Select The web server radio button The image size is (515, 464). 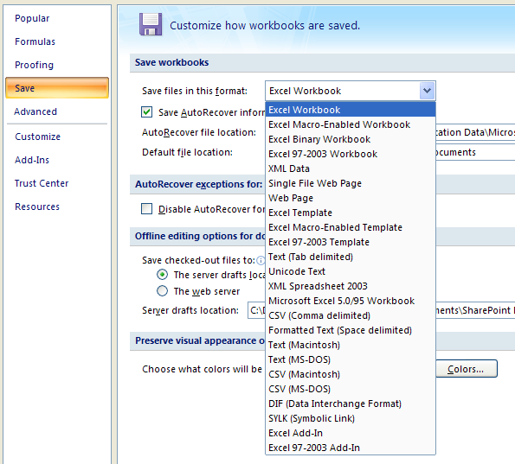point(162,291)
